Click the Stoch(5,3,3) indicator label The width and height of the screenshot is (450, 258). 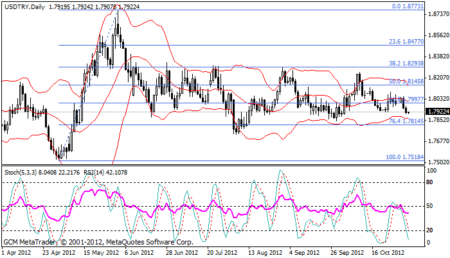pyautogui.click(x=21, y=173)
